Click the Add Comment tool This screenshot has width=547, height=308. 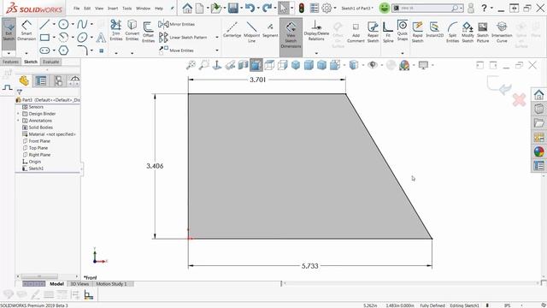point(356,33)
